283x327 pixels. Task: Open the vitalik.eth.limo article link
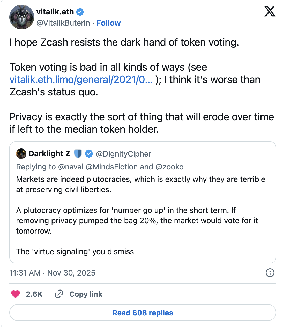(80, 80)
